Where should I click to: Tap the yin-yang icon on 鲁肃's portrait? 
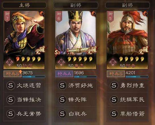point(93,13)
